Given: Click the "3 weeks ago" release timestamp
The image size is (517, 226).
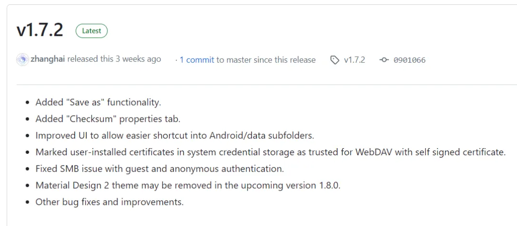Looking at the screenshot, I should [138, 59].
